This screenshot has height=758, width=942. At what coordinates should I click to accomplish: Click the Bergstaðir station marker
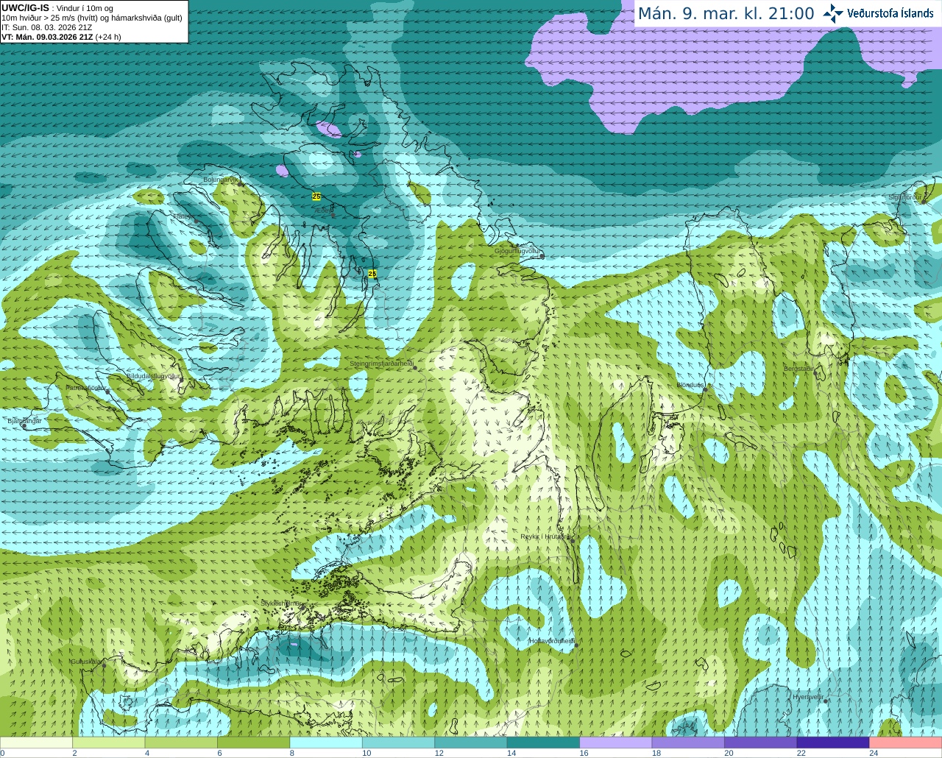click(x=815, y=373)
